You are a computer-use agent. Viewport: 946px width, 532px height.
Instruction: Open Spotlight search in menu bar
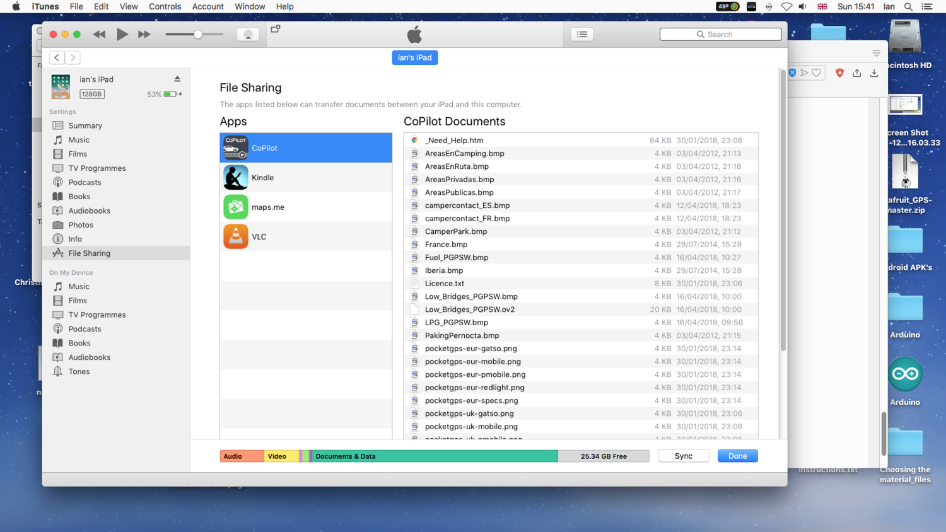pyautogui.click(x=908, y=6)
